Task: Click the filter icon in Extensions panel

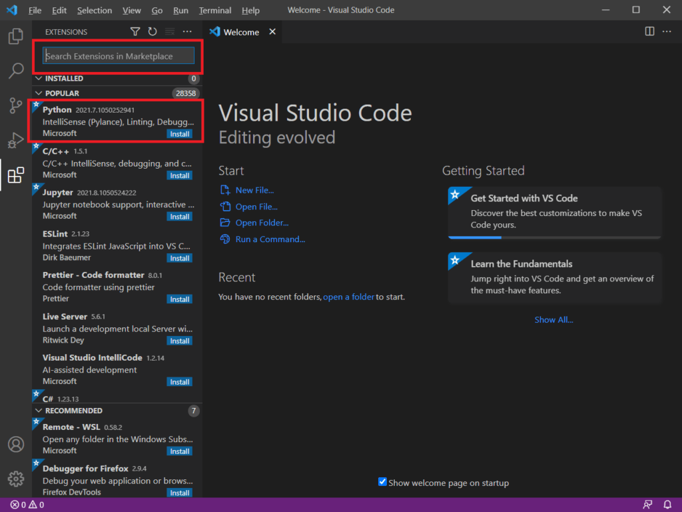Action: pos(135,31)
